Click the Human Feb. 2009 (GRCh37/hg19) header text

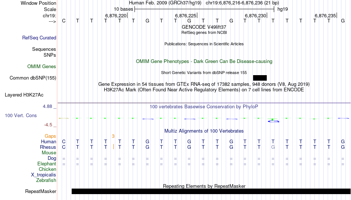[x=165, y=3]
